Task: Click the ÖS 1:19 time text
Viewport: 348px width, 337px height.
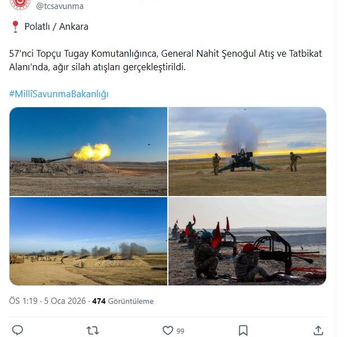Action: click(x=24, y=301)
